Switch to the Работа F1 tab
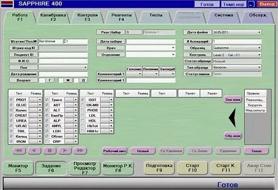 (x=20, y=17)
